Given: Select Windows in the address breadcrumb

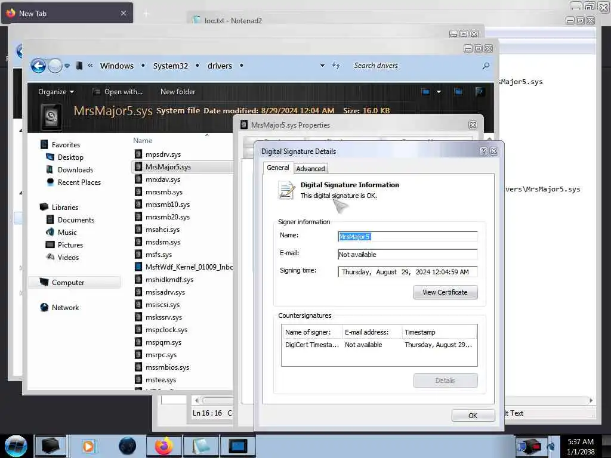Looking at the screenshot, I should pos(117,66).
